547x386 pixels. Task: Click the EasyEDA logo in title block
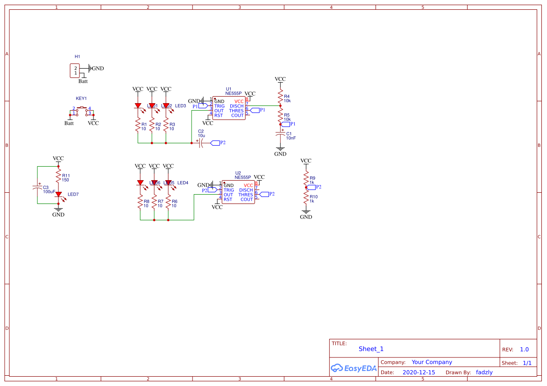pos(354,368)
